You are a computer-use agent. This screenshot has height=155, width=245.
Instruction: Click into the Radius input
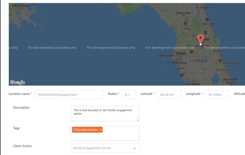[x=129, y=95]
